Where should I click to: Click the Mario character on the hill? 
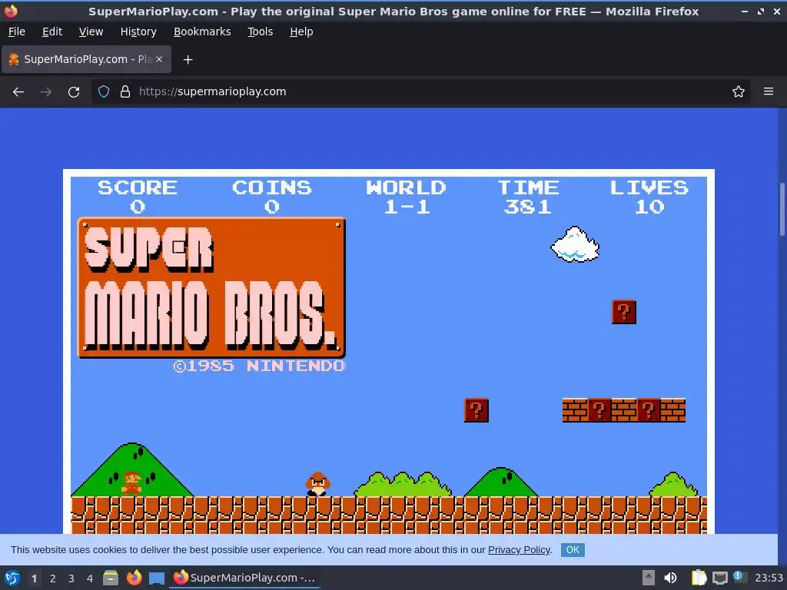coord(131,482)
